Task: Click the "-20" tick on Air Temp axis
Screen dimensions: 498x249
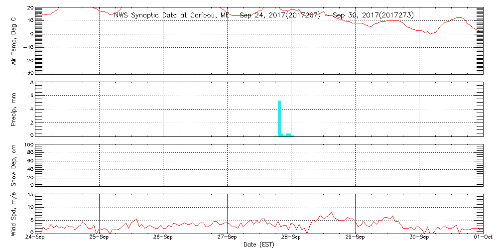Action: (27, 60)
